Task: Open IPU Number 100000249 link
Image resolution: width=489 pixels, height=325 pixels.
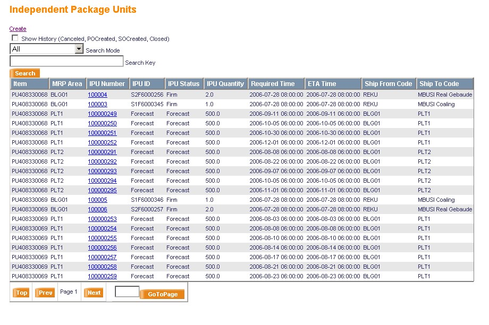Action: tap(102, 114)
